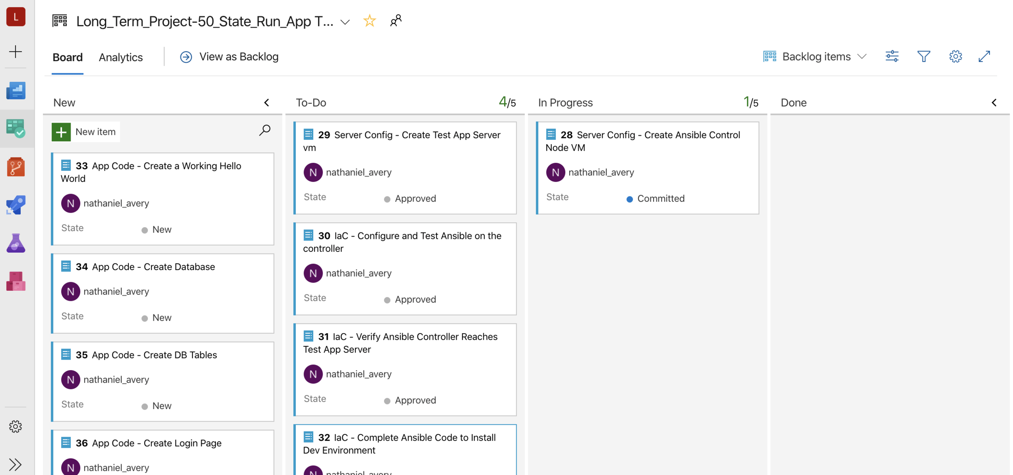The height and width of the screenshot is (475, 1013).
Task: Open Pipelines from the sidebar
Action: 16,205
